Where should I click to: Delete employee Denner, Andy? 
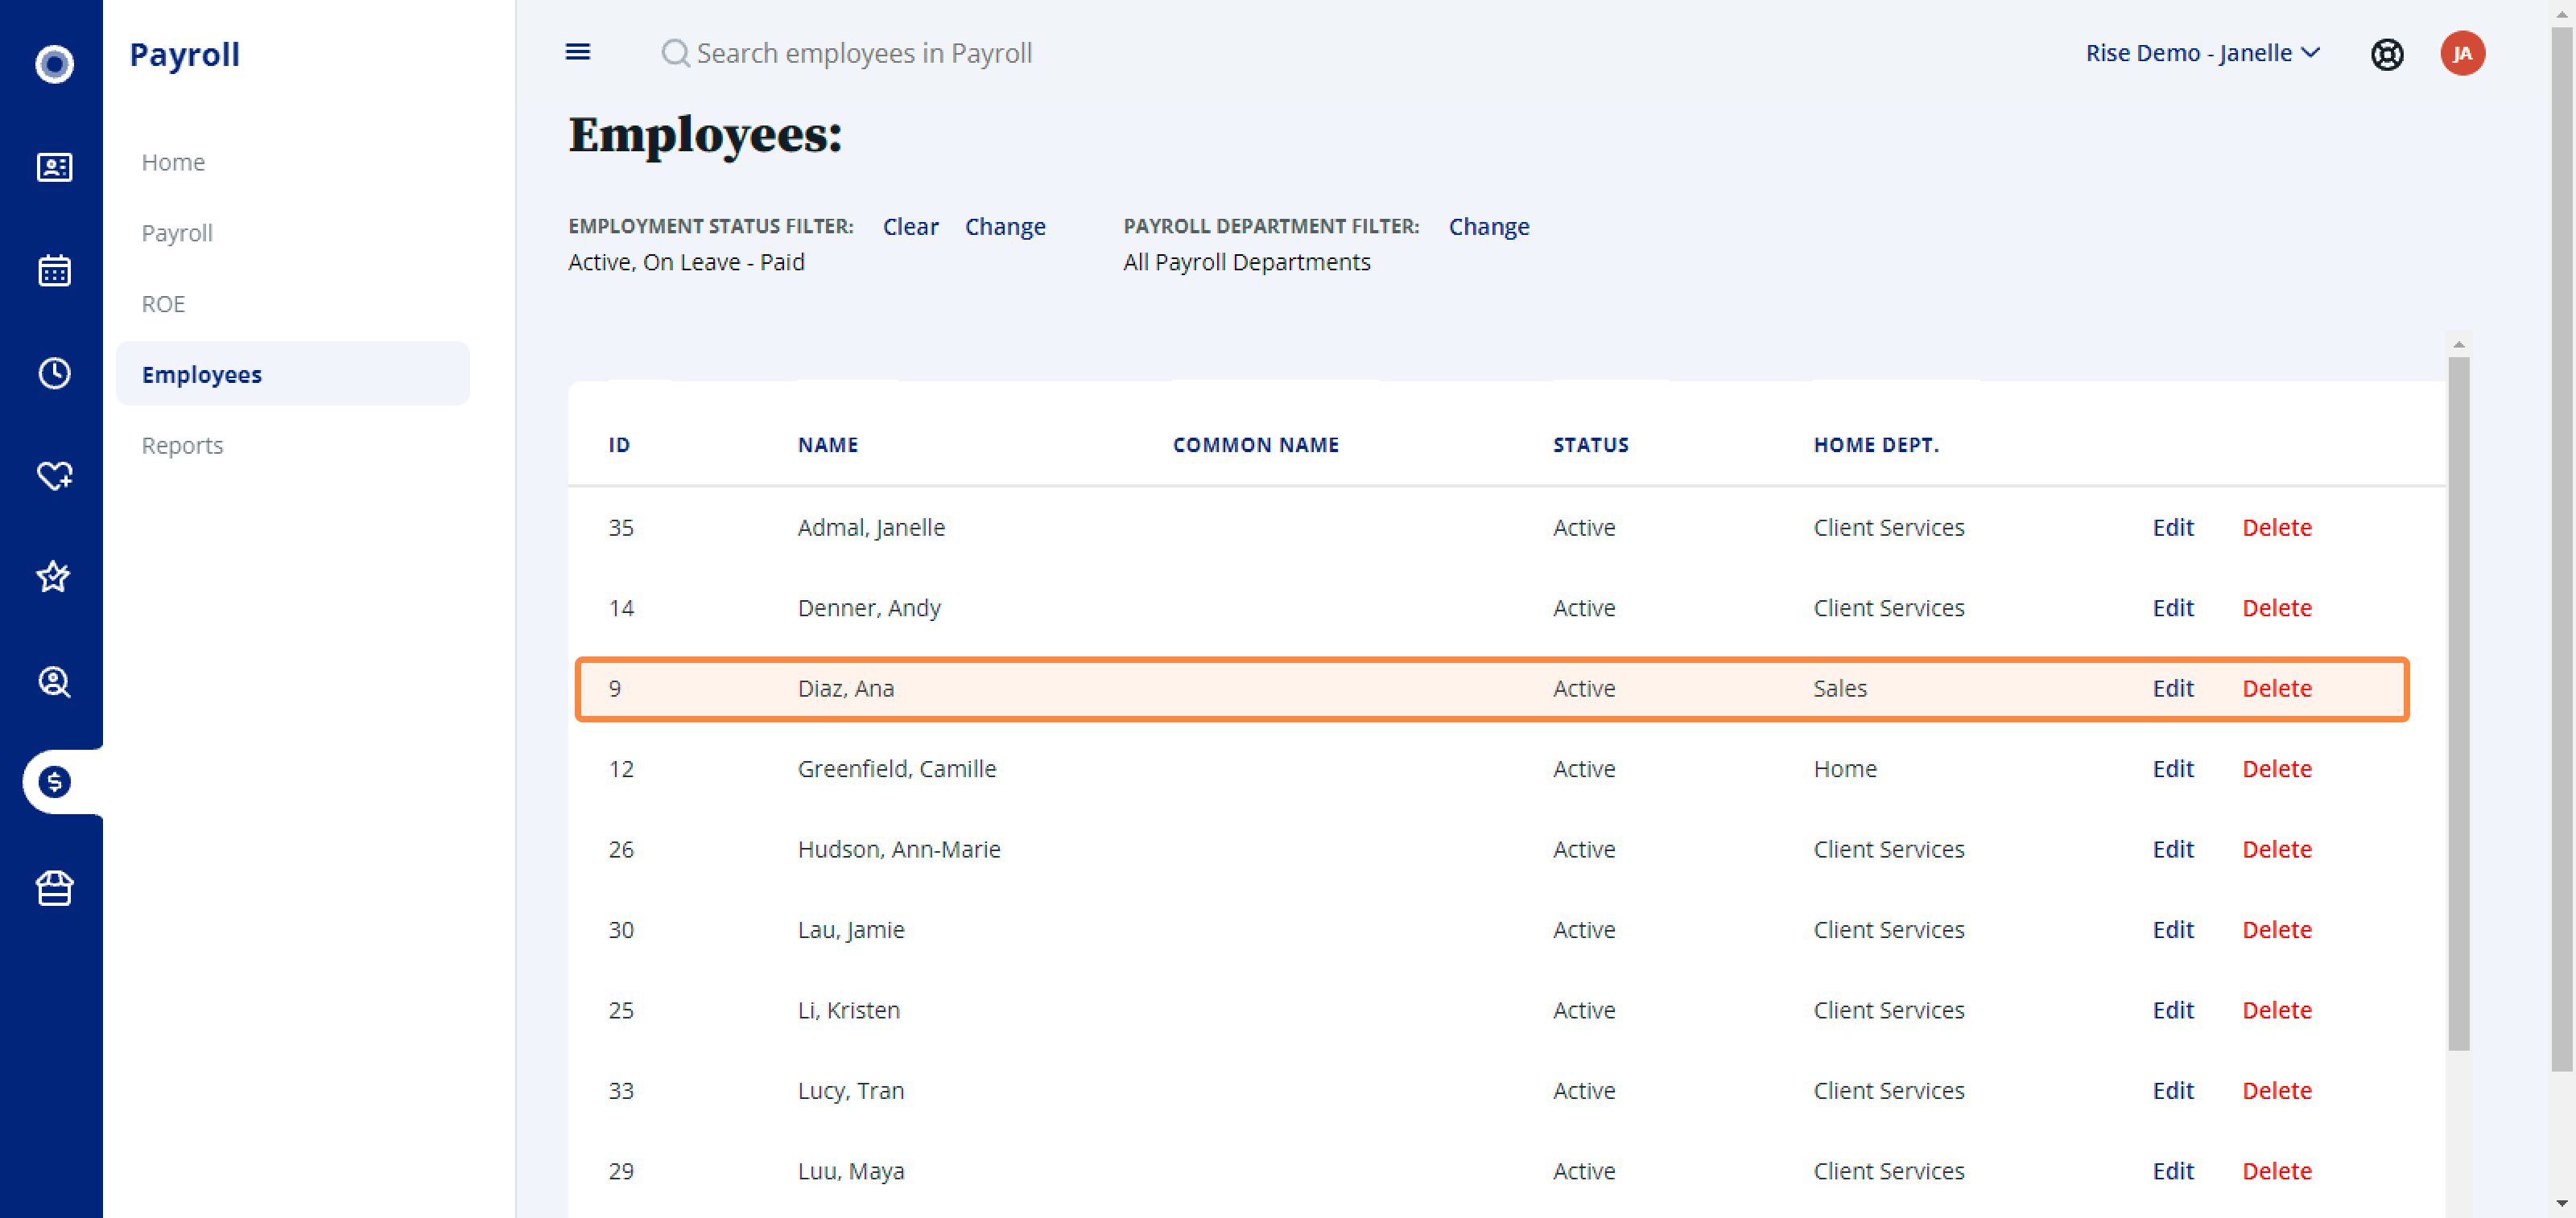[2277, 607]
